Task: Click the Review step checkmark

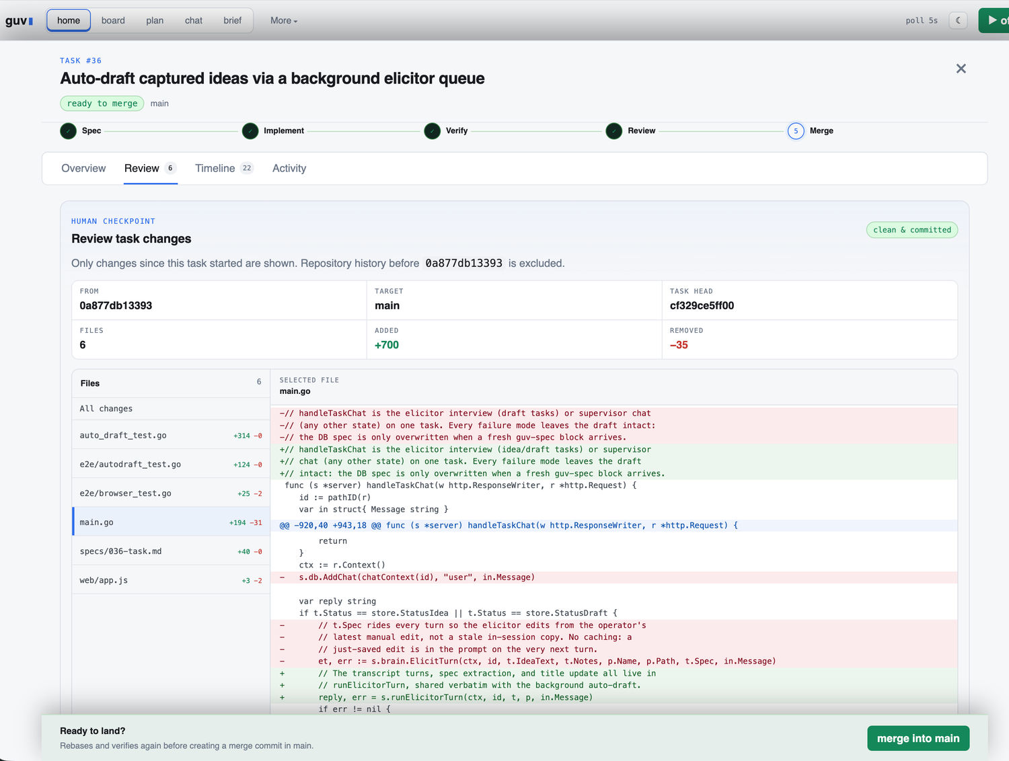Action: coord(614,131)
